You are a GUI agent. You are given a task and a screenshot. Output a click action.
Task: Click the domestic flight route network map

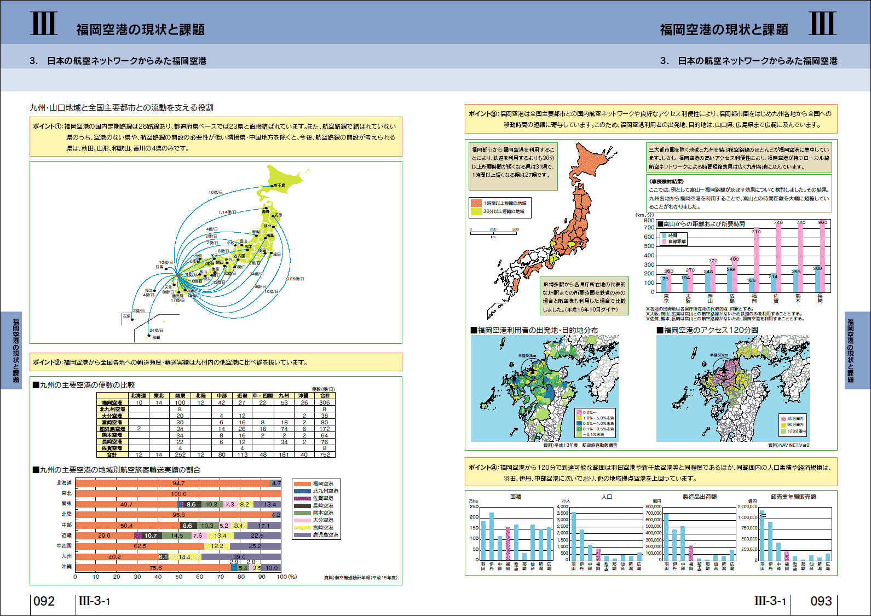pyautogui.click(x=216, y=252)
